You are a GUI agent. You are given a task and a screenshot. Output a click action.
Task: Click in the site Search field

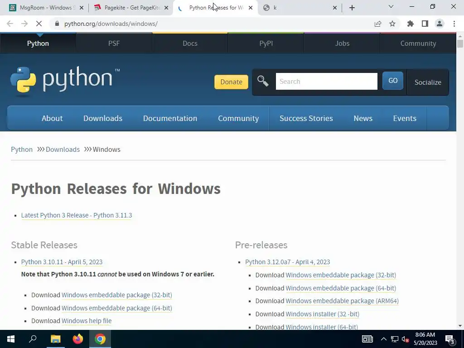click(326, 82)
